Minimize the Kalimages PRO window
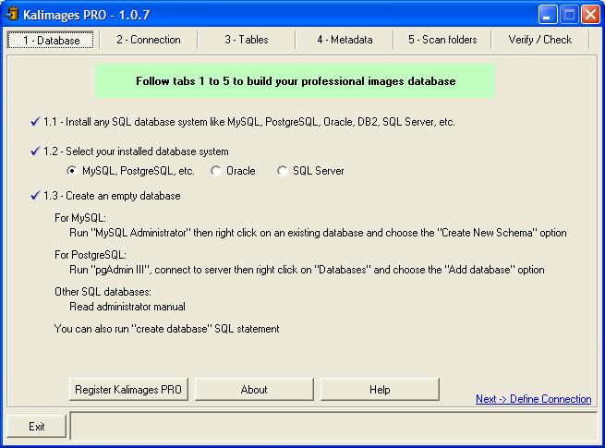605x448 pixels. [549, 14]
